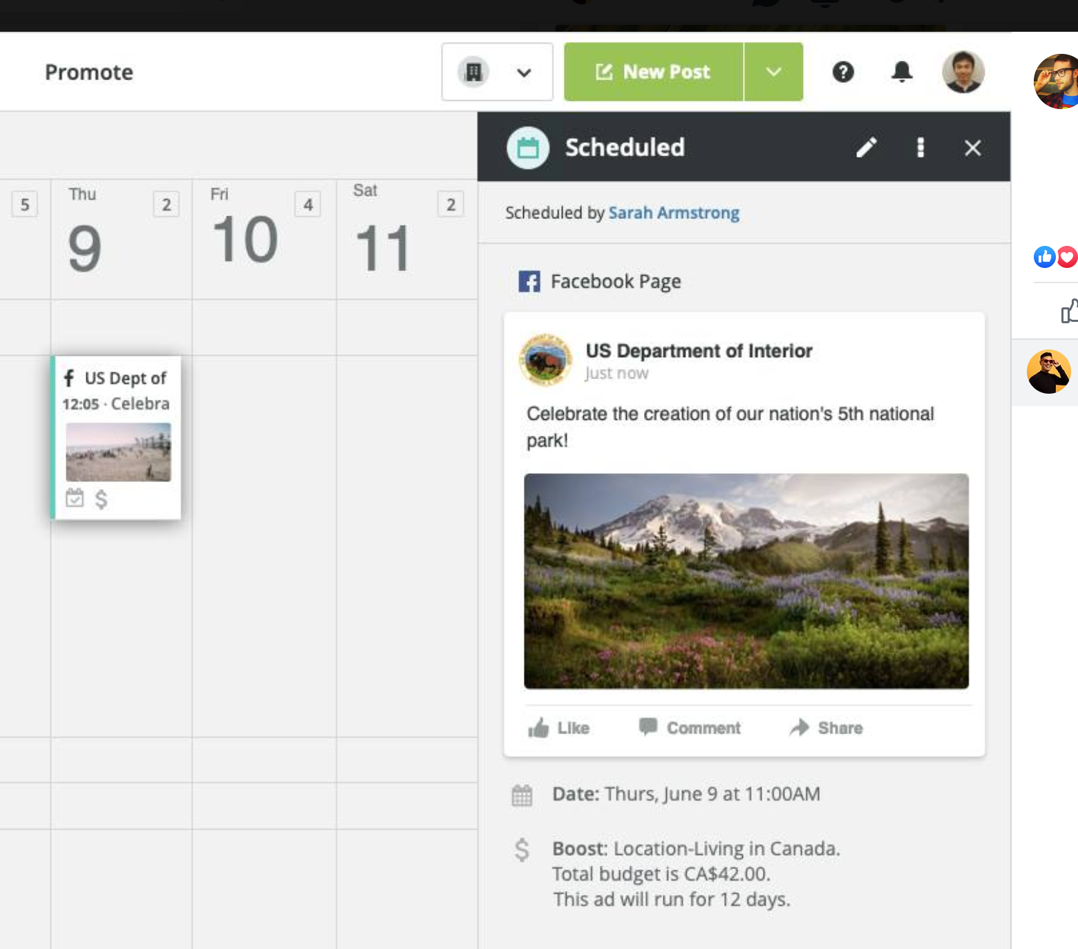Viewport: 1078px width, 949px height.
Task: Click the Facebook like reaction icon at right
Action: 1045,257
